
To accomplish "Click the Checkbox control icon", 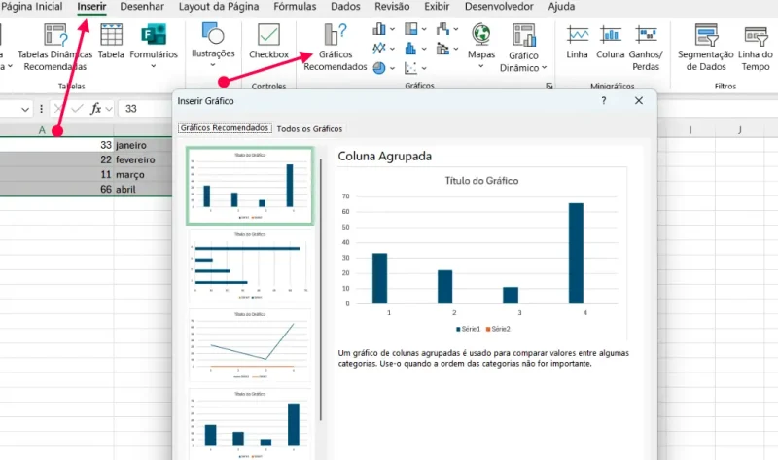I will (x=268, y=35).
